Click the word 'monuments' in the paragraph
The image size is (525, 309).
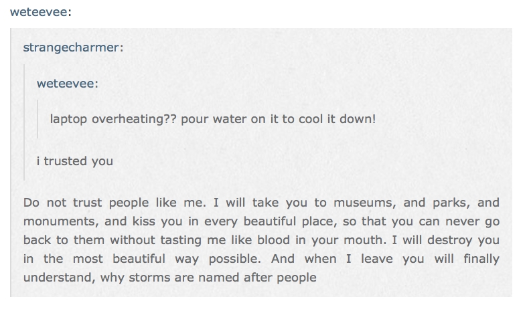point(51,221)
